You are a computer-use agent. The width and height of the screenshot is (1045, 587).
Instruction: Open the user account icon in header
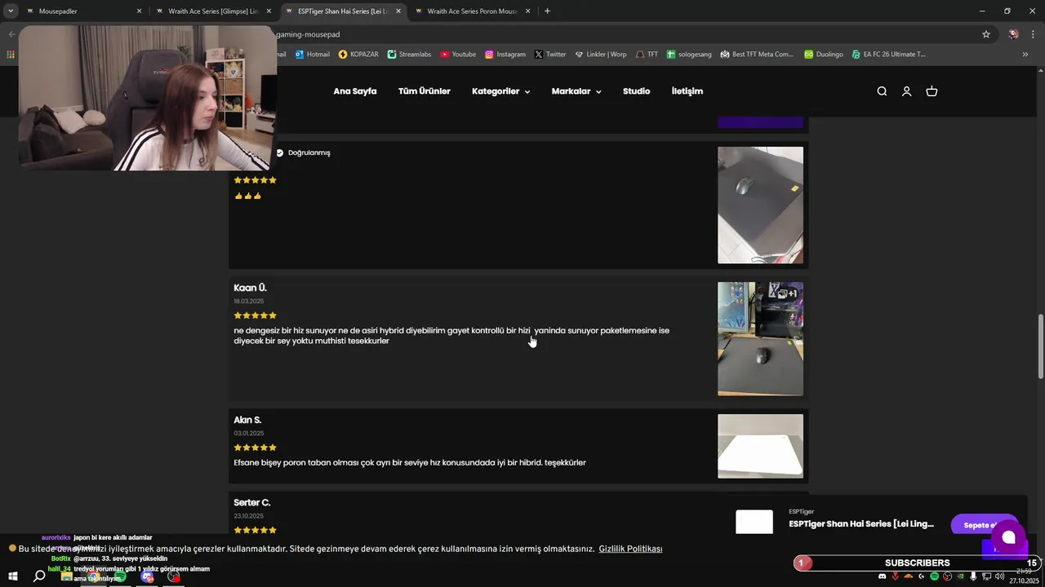(906, 91)
